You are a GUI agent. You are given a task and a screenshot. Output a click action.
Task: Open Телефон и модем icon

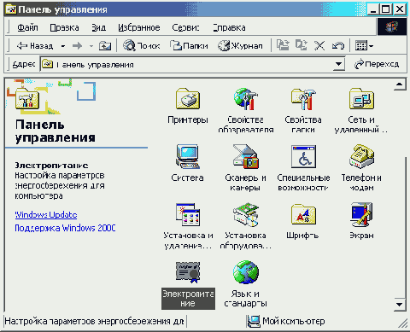coord(361,157)
